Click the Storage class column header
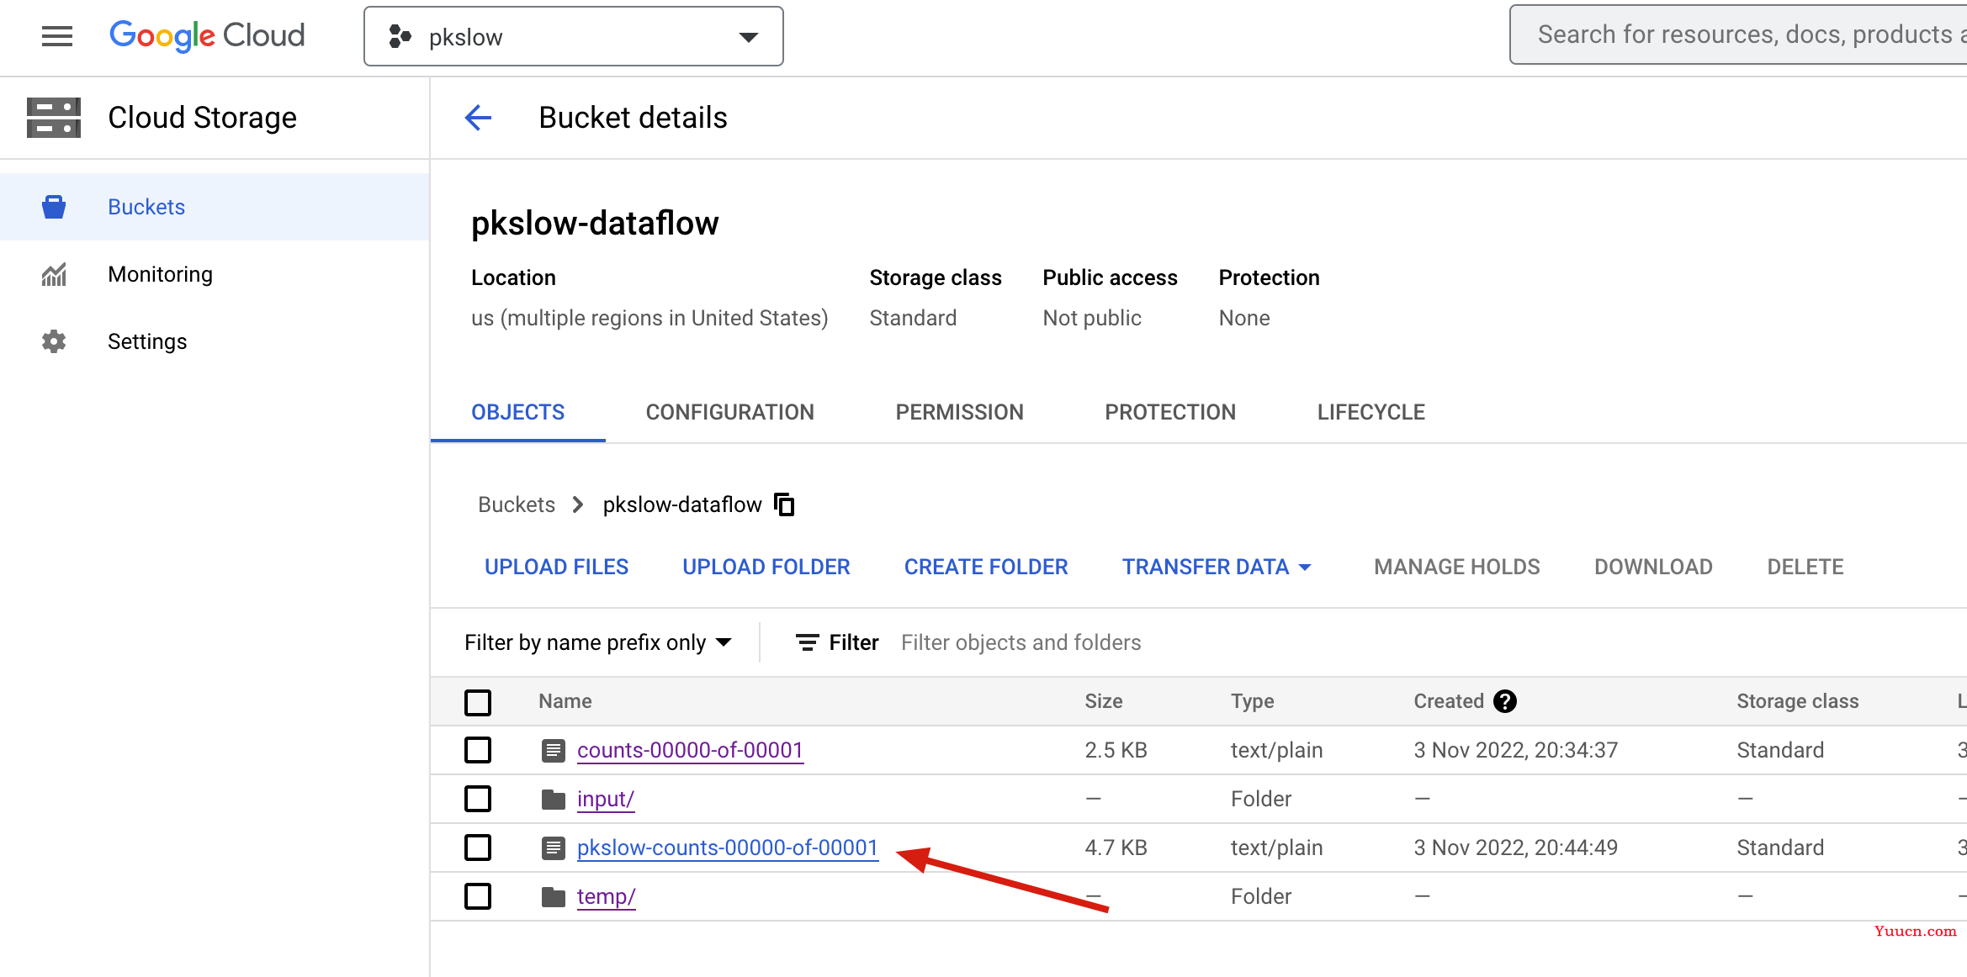The width and height of the screenshot is (1967, 977). tap(1798, 701)
